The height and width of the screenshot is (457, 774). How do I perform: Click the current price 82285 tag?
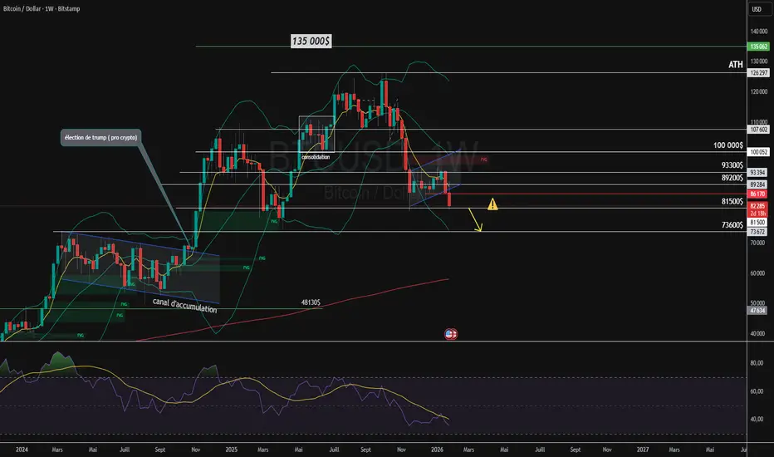click(x=757, y=206)
